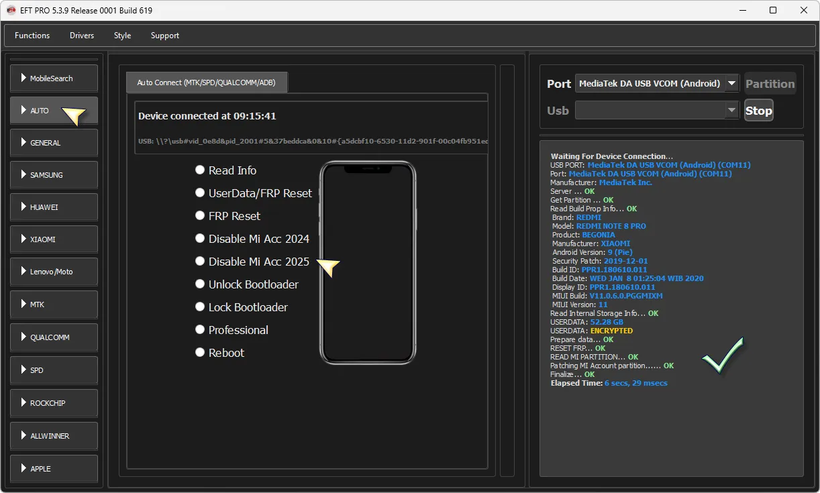This screenshot has height=493, width=820.
Task: Open the APPLE sidebar section
Action: pyautogui.click(x=54, y=469)
